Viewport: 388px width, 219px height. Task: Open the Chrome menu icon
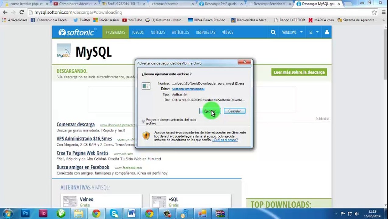[x=383, y=12]
